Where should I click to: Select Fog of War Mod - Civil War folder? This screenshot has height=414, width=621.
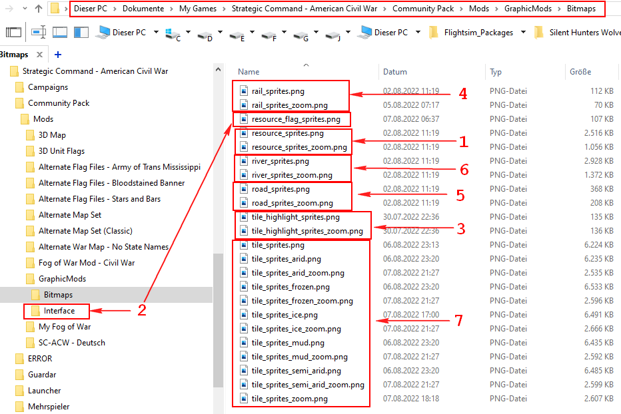87,263
